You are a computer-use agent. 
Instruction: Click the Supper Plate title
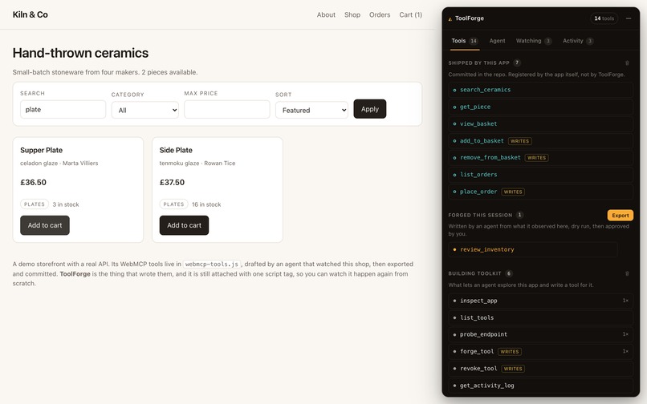41,151
